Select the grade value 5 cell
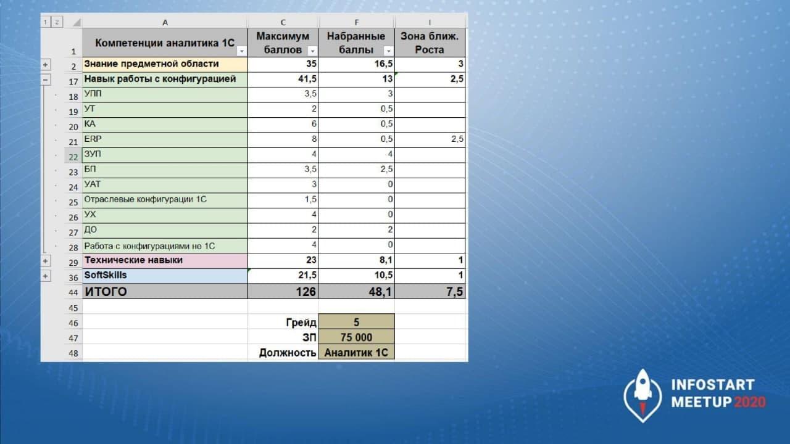 357,322
